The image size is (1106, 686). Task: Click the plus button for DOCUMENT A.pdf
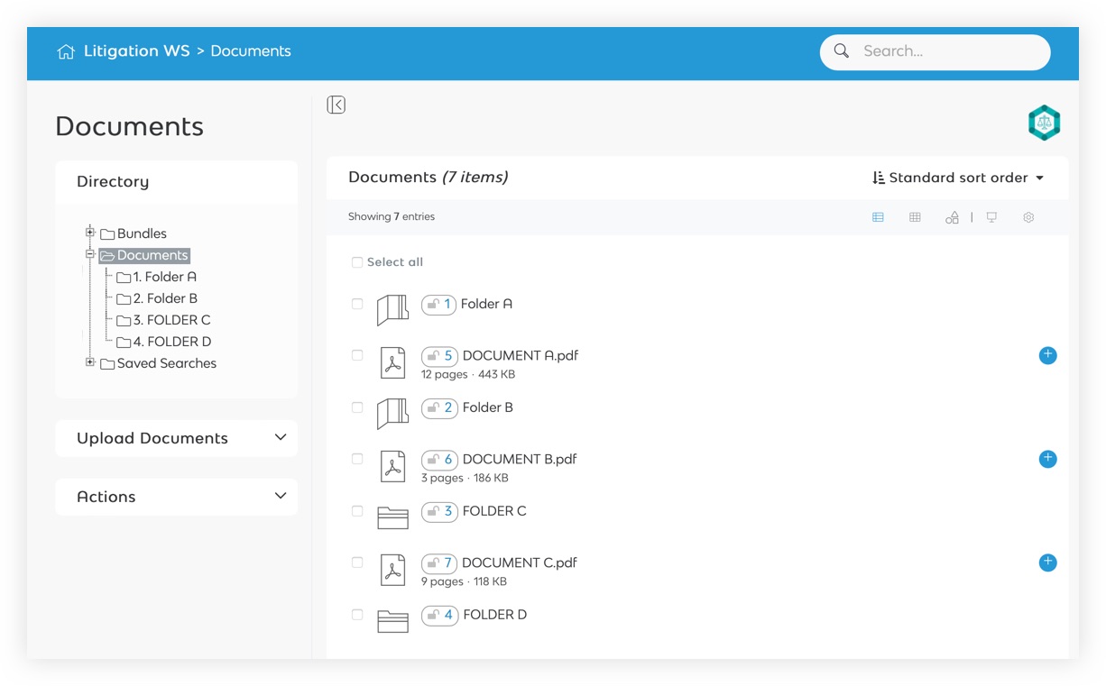pyautogui.click(x=1047, y=355)
